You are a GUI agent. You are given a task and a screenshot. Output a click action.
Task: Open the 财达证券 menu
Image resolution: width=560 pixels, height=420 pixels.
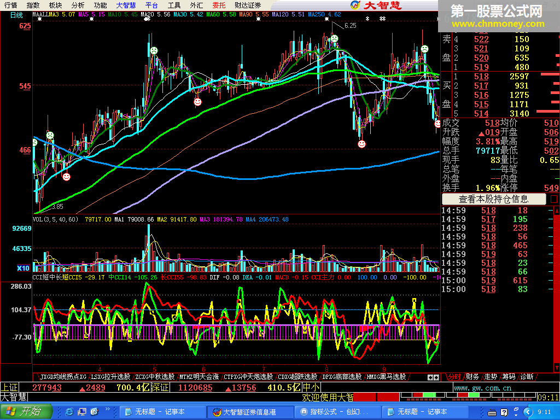248,5
